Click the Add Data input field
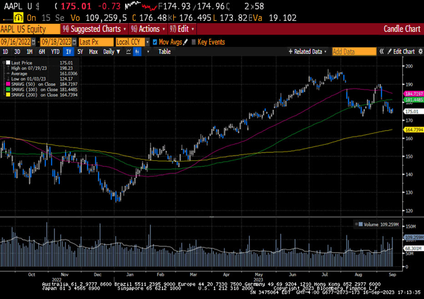The width and height of the screenshot is (424, 299). click(x=354, y=51)
